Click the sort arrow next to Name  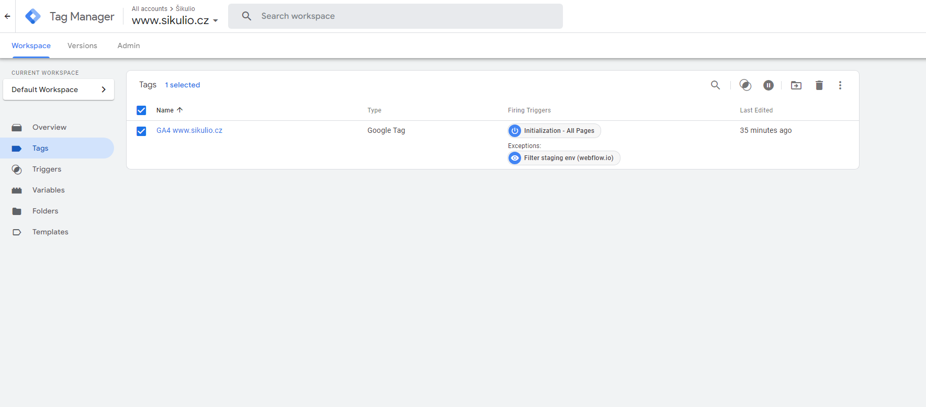[x=180, y=110]
